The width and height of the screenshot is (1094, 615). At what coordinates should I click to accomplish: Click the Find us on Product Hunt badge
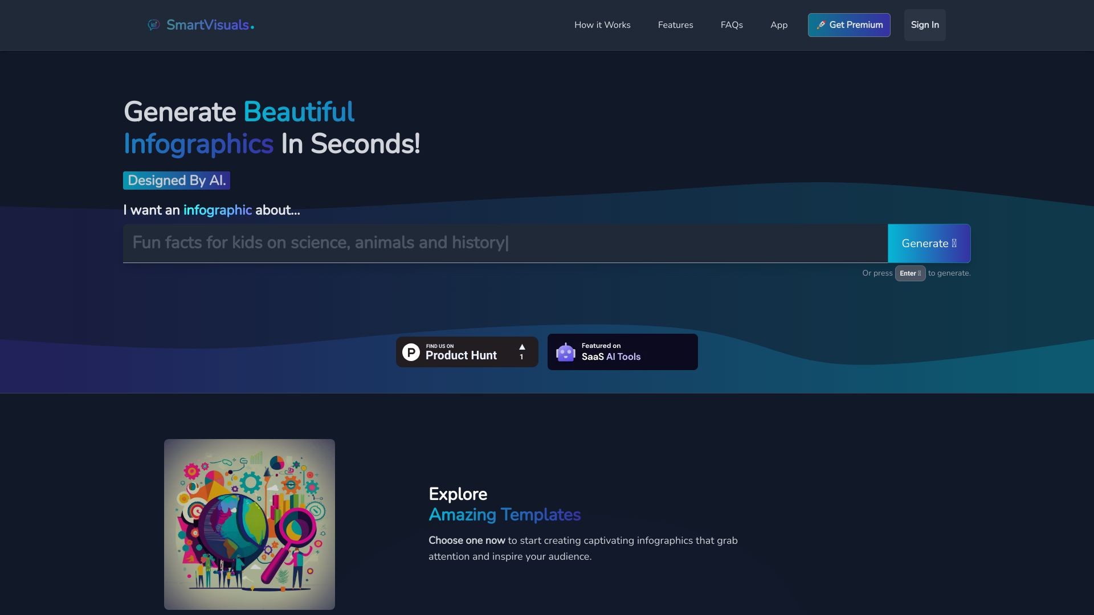point(467,352)
